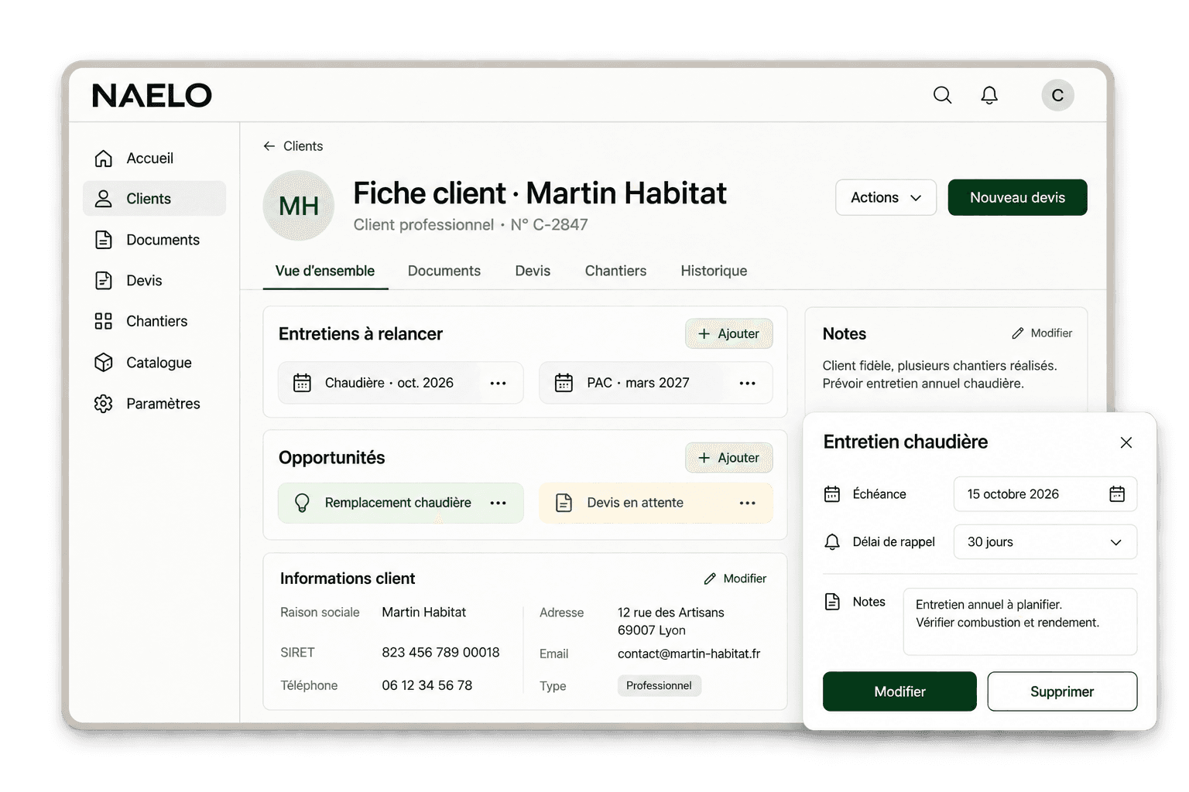Screen dimensions: 1189x792
Task: Expand the Actions dropdown
Action: click(886, 197)
